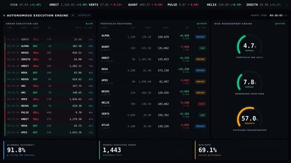Open the Drawdown From Peak 7.8% gauge

pyautogui.click(x=249, y=83)
